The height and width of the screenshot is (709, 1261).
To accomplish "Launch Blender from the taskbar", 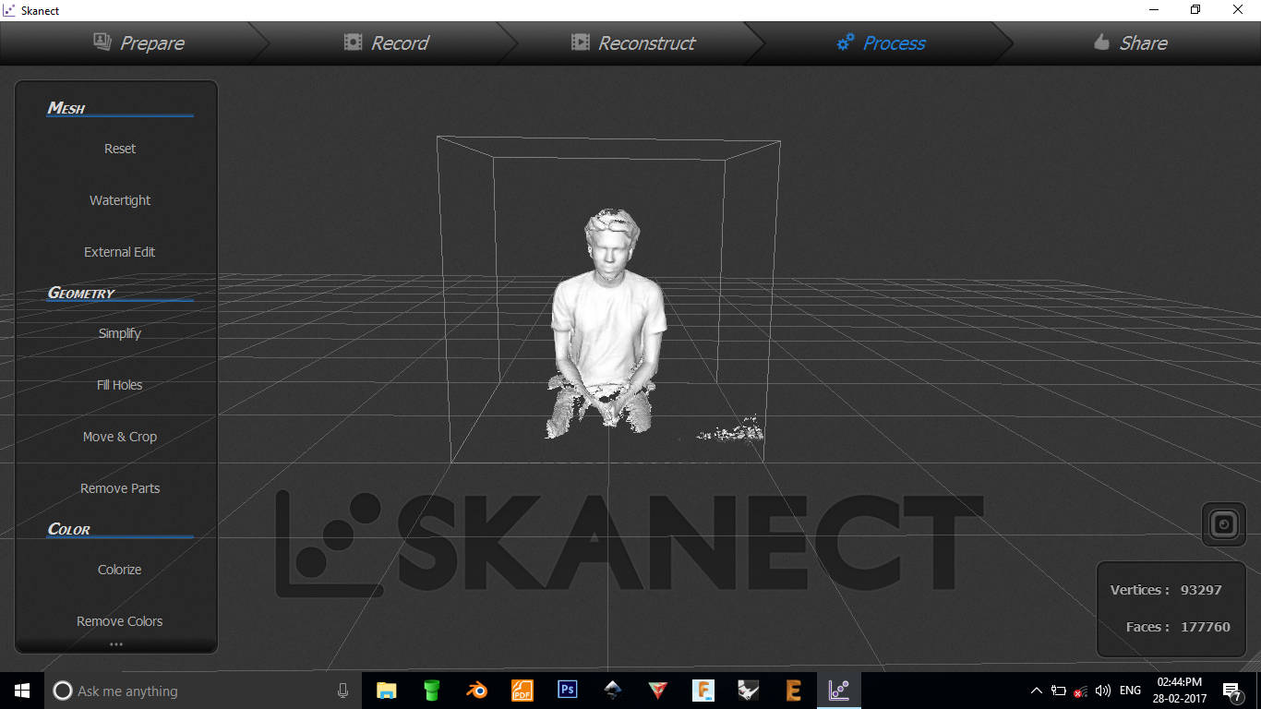I will [x=477, y=691].
